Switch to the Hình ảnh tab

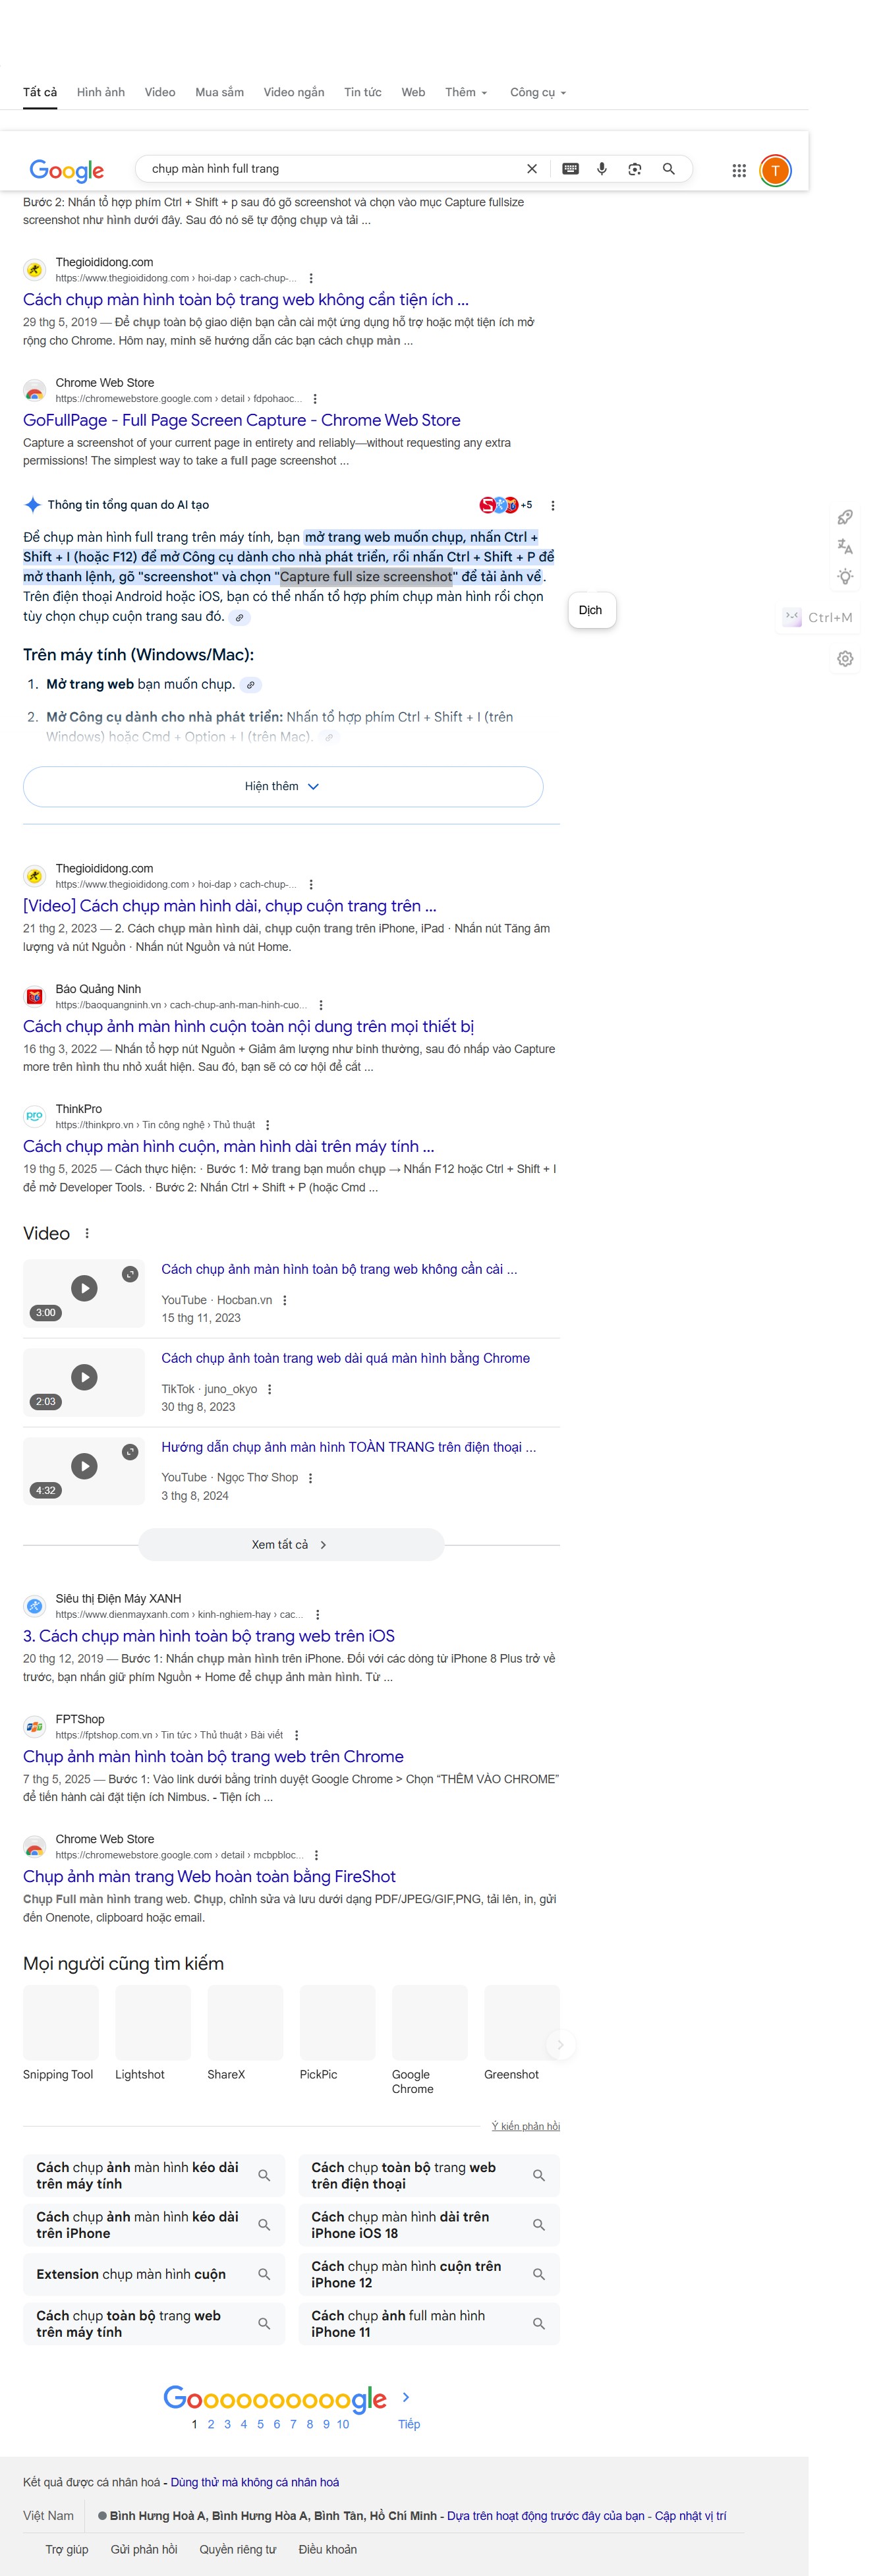coord(101,92)
